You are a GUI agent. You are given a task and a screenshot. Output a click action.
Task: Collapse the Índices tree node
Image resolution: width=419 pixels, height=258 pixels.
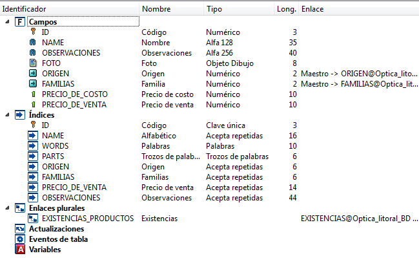pos(7,115)
